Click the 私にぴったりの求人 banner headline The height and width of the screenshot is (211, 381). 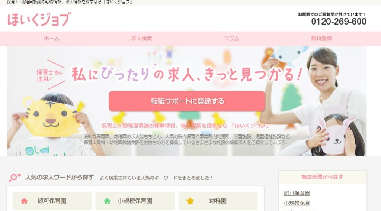187,74
